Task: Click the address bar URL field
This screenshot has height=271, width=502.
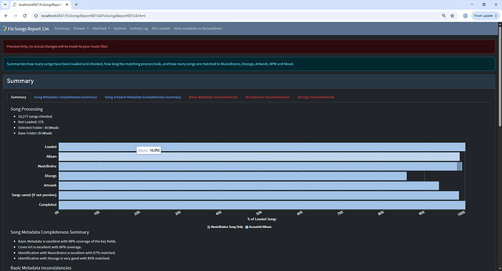Action: point(237,16)
